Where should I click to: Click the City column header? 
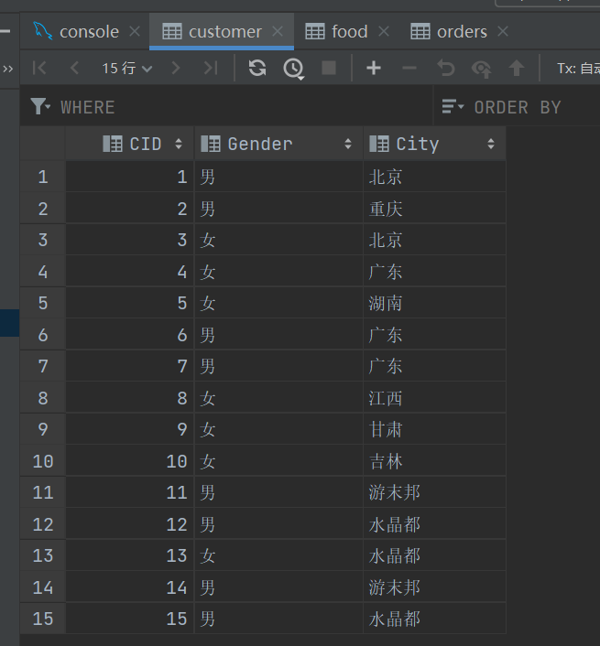[434, 144]
